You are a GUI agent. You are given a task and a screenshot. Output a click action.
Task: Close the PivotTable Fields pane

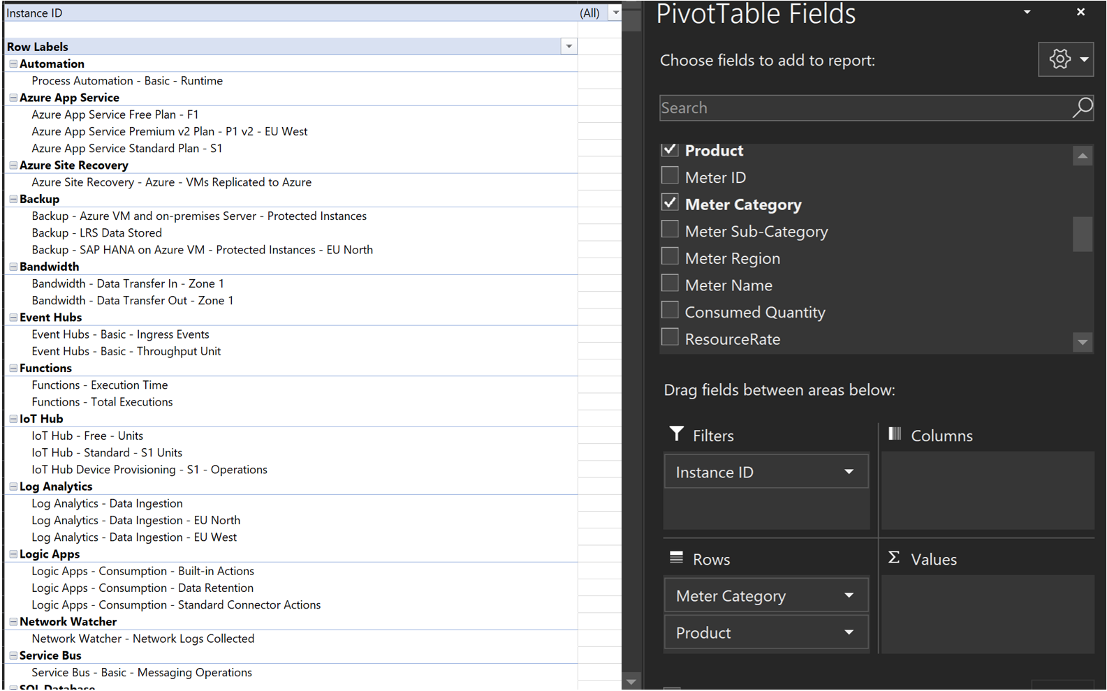1080,12
